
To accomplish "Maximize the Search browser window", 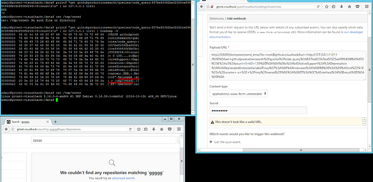I will tap(171, 119).
